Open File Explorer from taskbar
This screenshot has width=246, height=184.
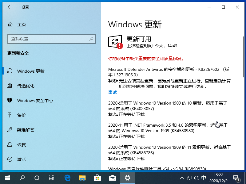82,178
